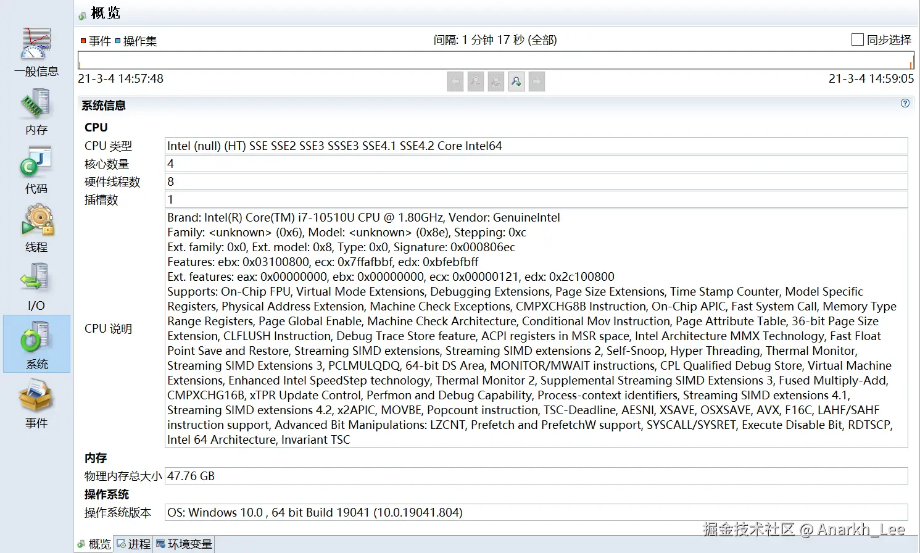920x553 pixels.
Task: Click the end time 21-3-4 14:59:05
Action: point(871,78)
